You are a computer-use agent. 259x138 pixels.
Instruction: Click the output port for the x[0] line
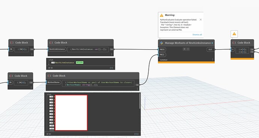[252, 49]
